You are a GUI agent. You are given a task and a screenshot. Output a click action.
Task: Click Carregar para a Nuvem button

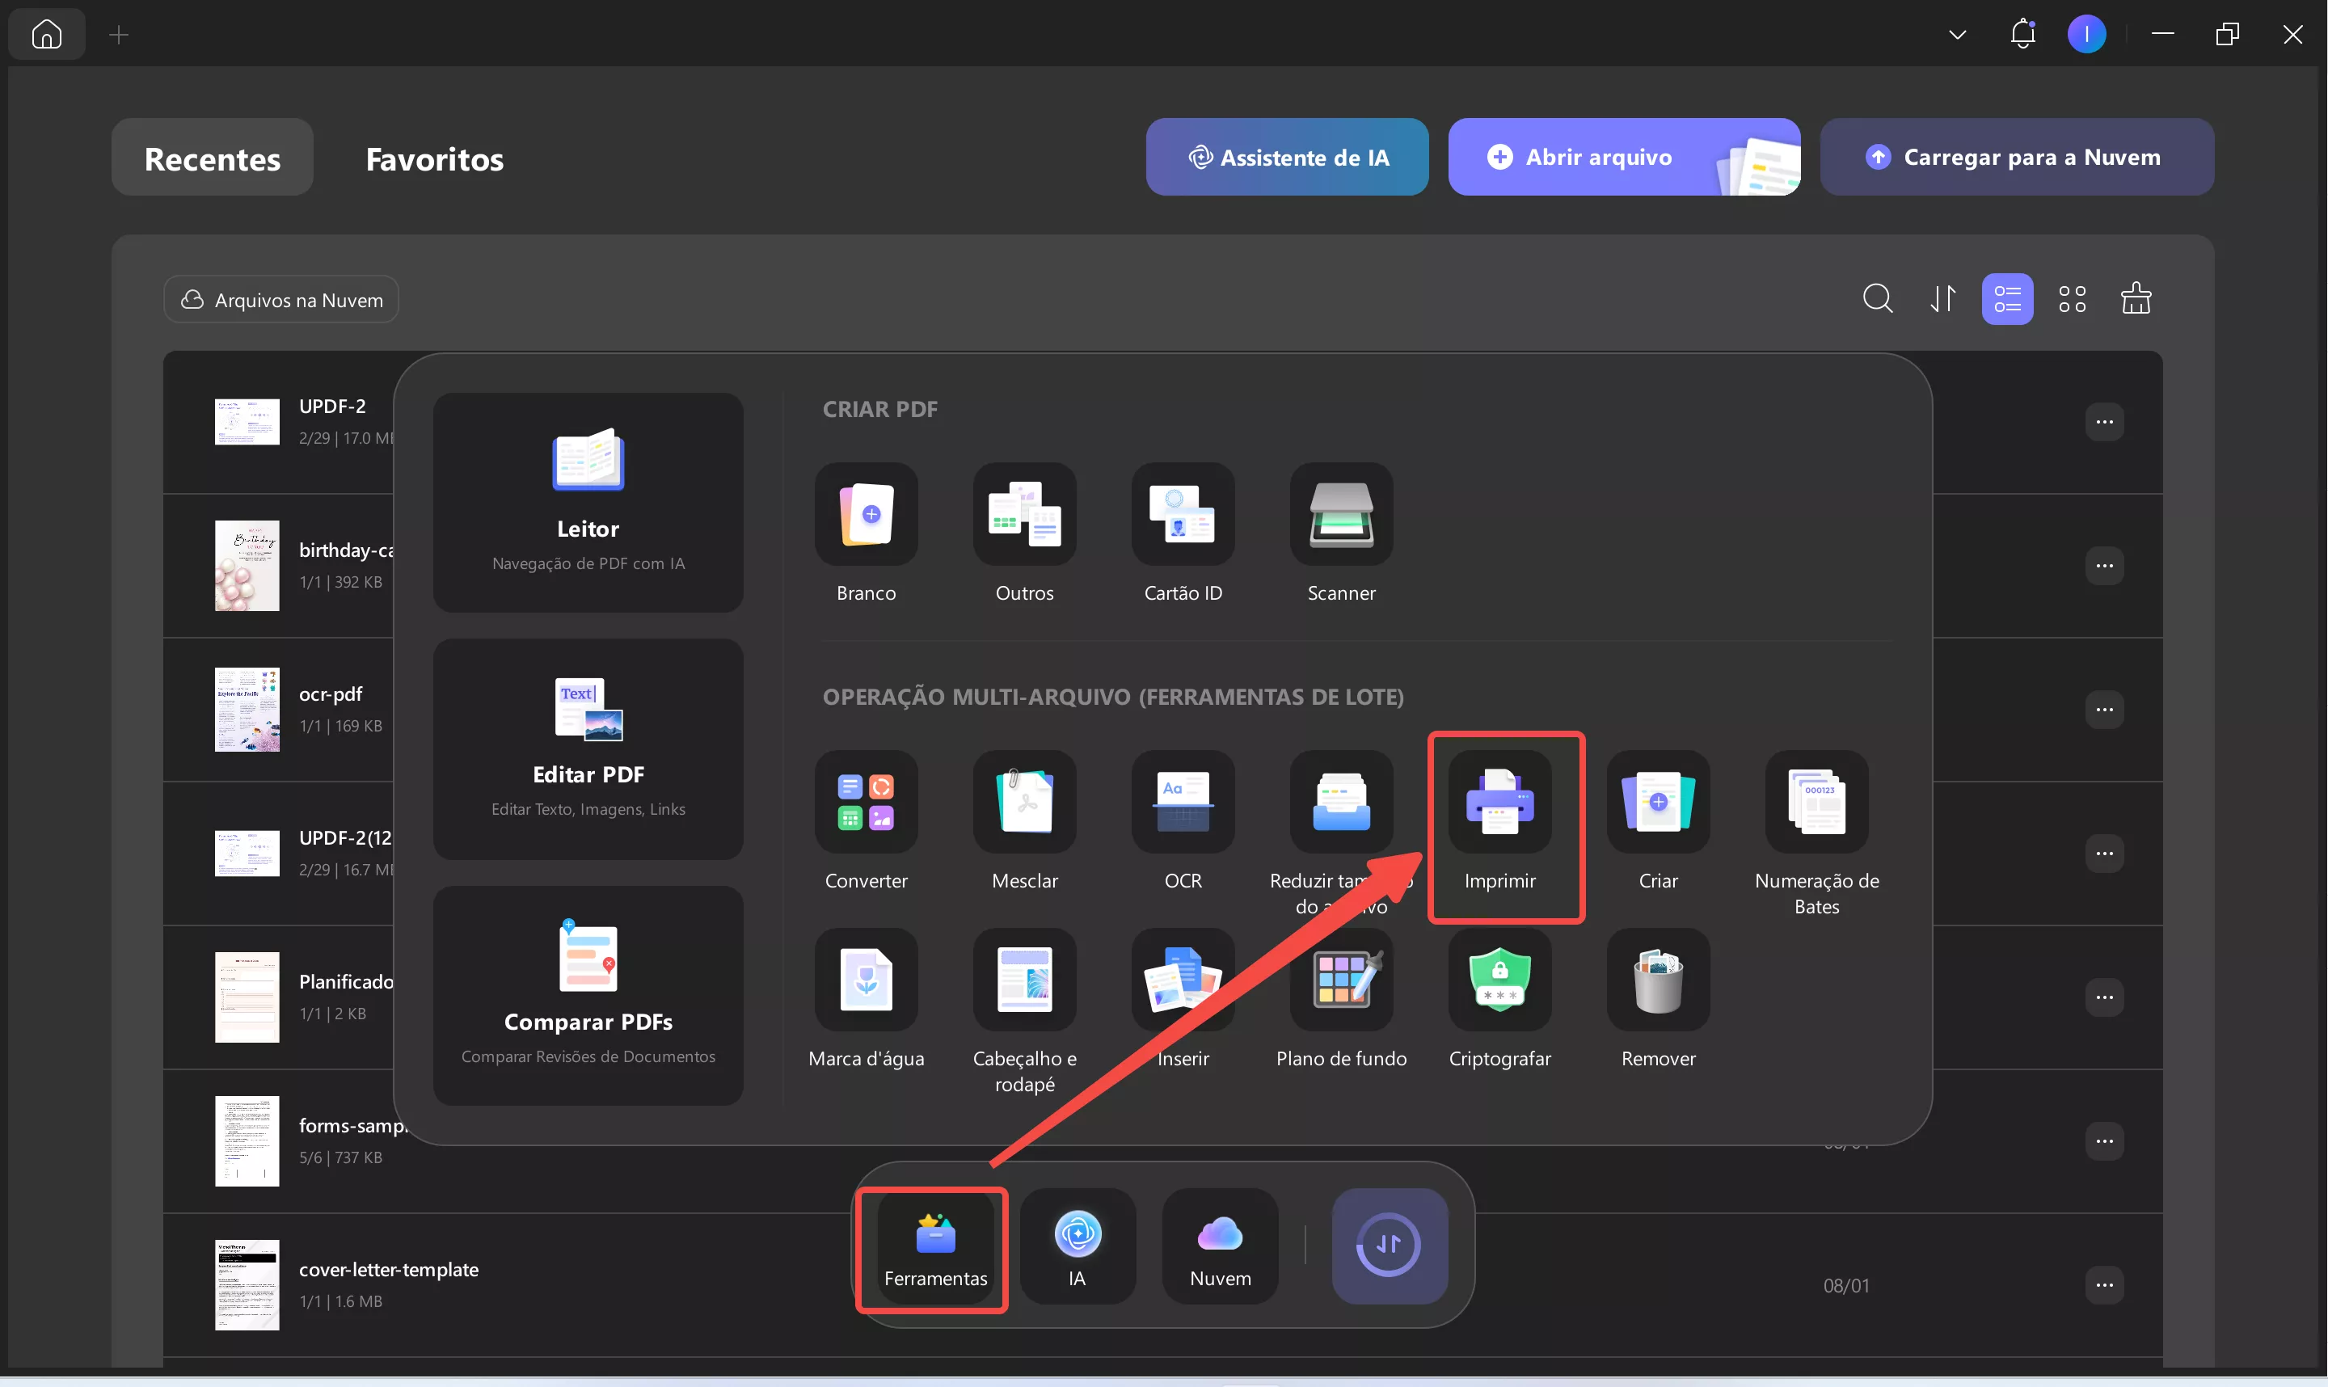click(x=2016, y=157)
